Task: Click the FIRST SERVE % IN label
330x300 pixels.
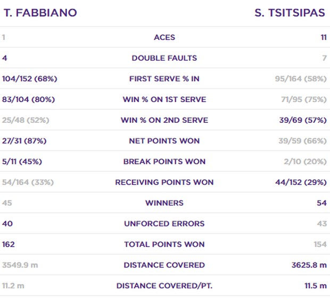Action: (x=164, y=79)
